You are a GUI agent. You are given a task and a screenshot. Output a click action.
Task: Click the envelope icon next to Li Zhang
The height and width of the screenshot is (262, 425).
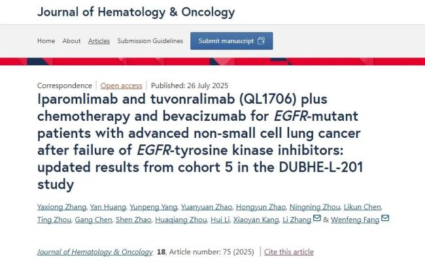tap(317, 218)
